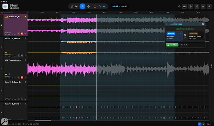Unmute the Bucket 2 2_M... stem
Viewport: 214px width, 126px height.
click(x=22, y=34)
